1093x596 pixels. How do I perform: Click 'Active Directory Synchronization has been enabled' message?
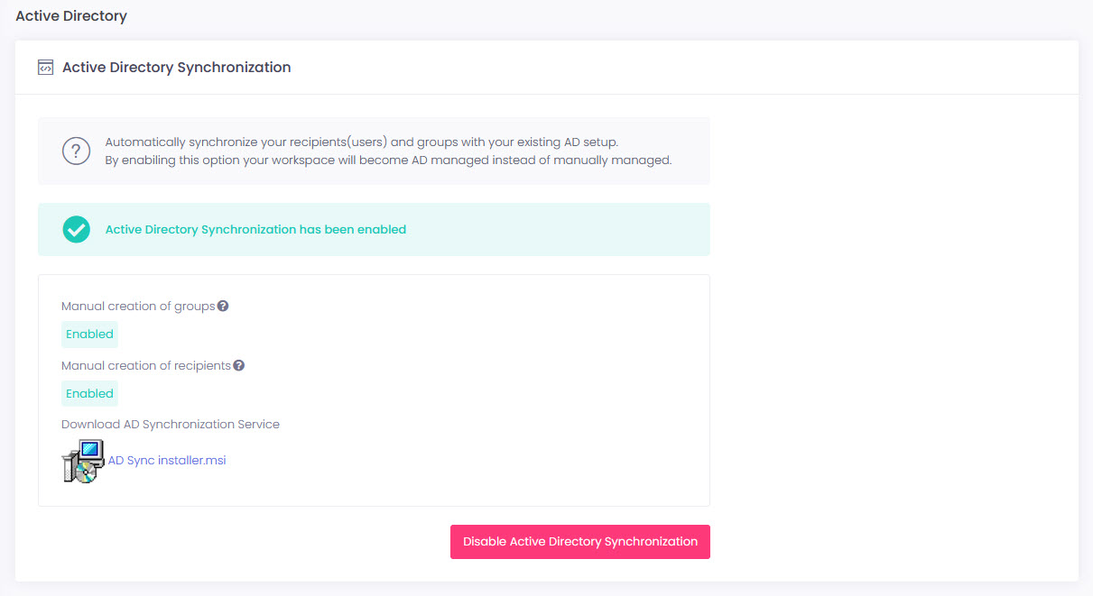point(255,229)
